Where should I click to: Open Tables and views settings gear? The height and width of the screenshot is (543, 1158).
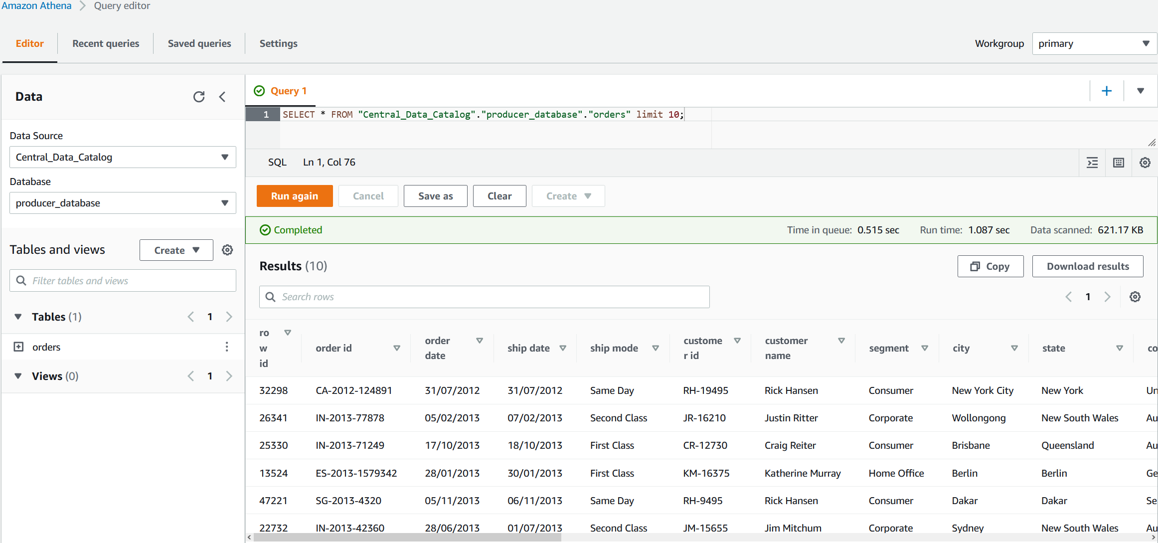pyautogui.click(x=227, y=250)
